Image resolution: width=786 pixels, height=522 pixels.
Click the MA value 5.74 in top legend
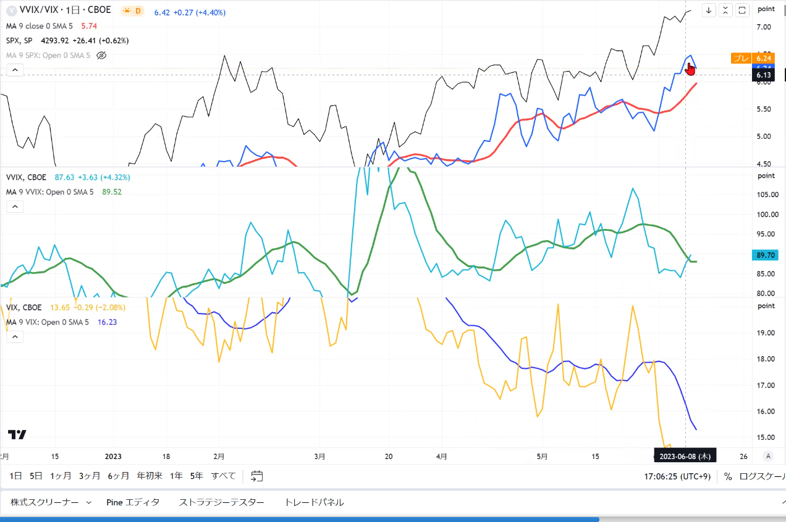click(x=90, y=26)
